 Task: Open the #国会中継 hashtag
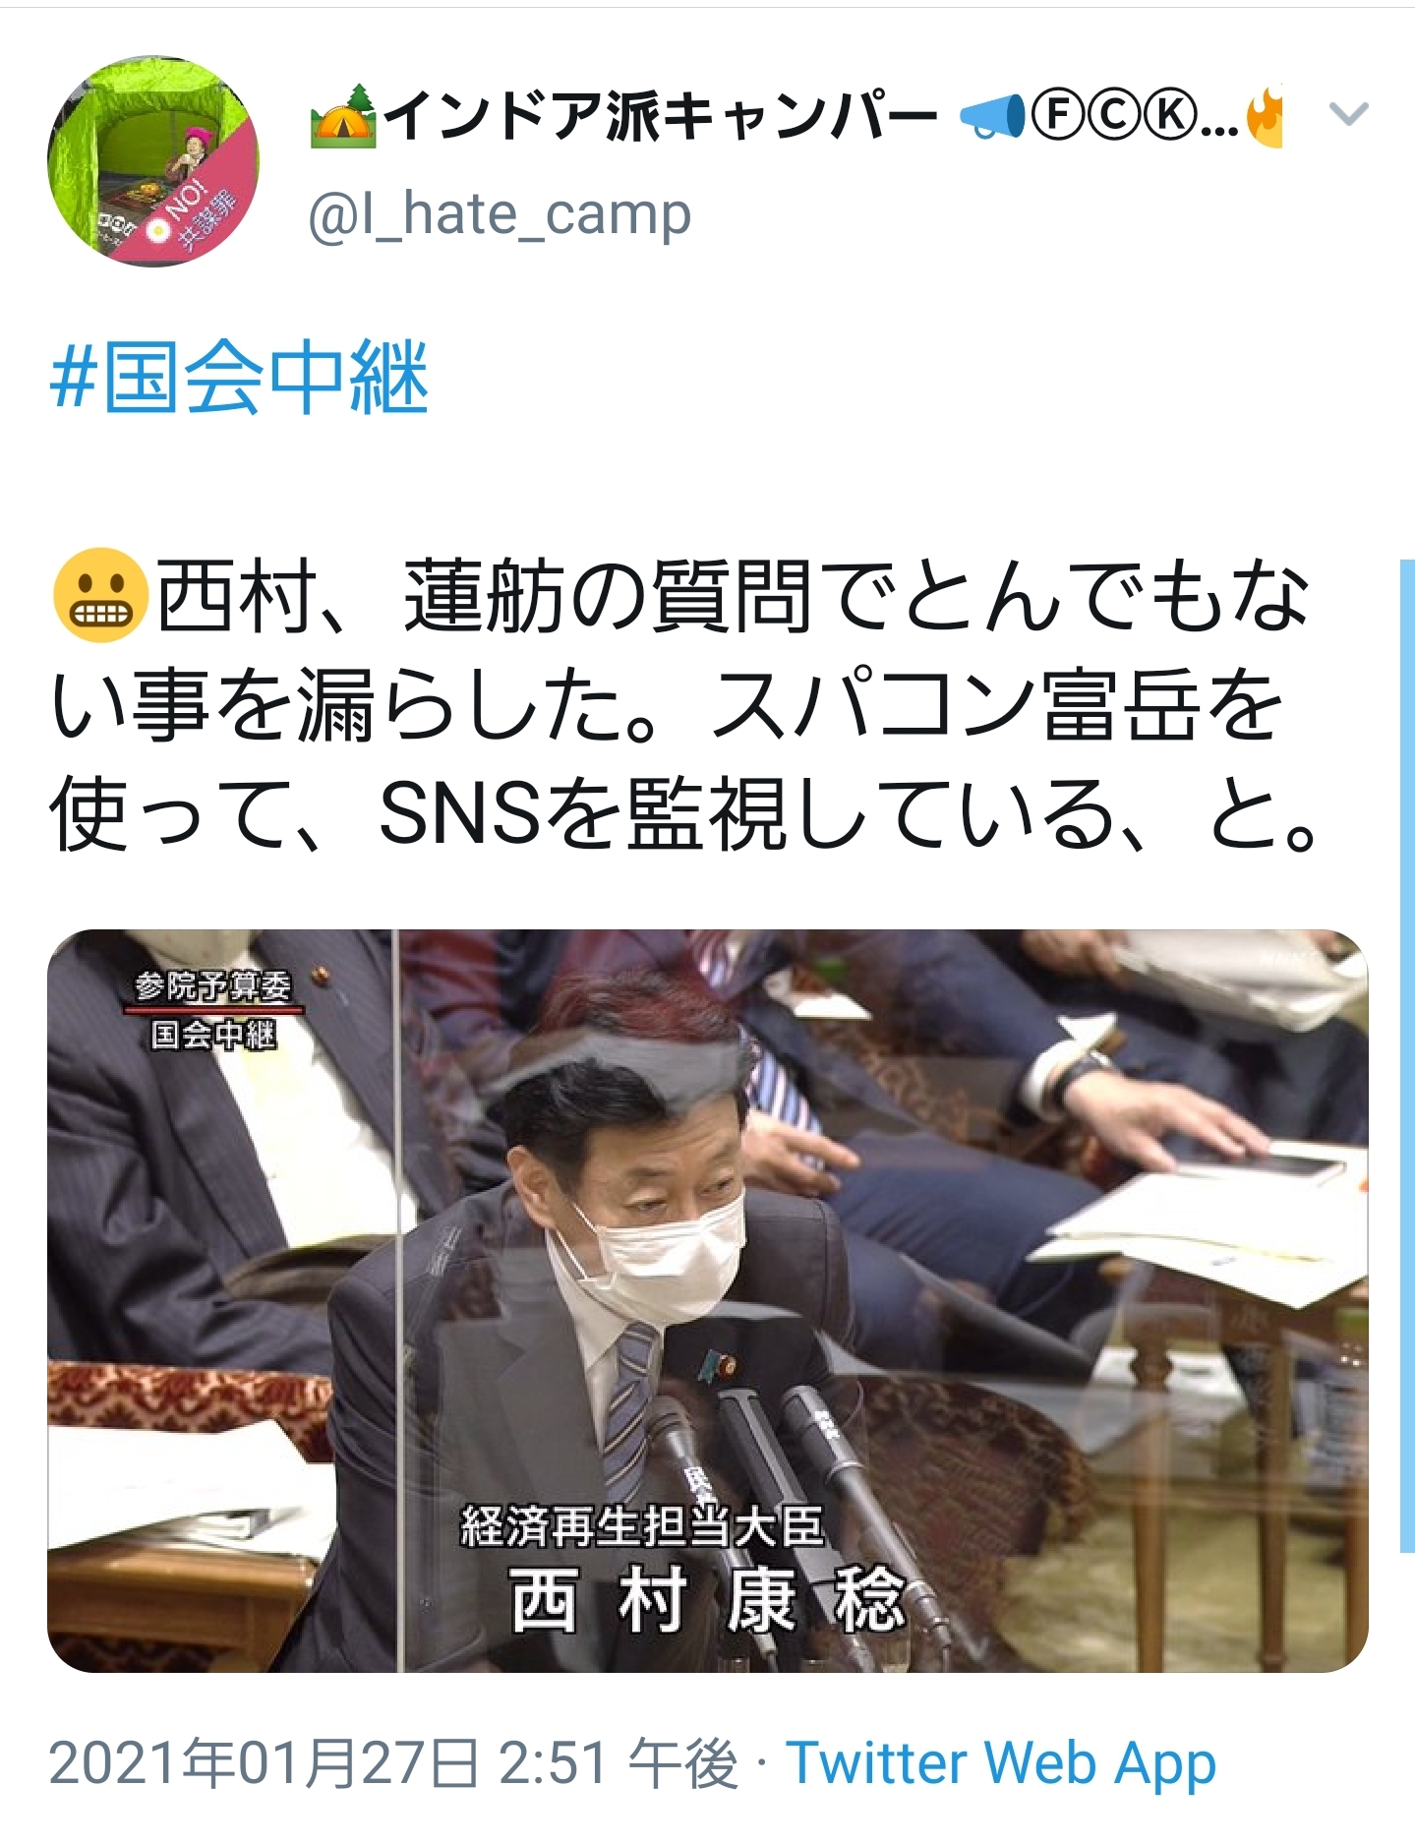(240, 379)
